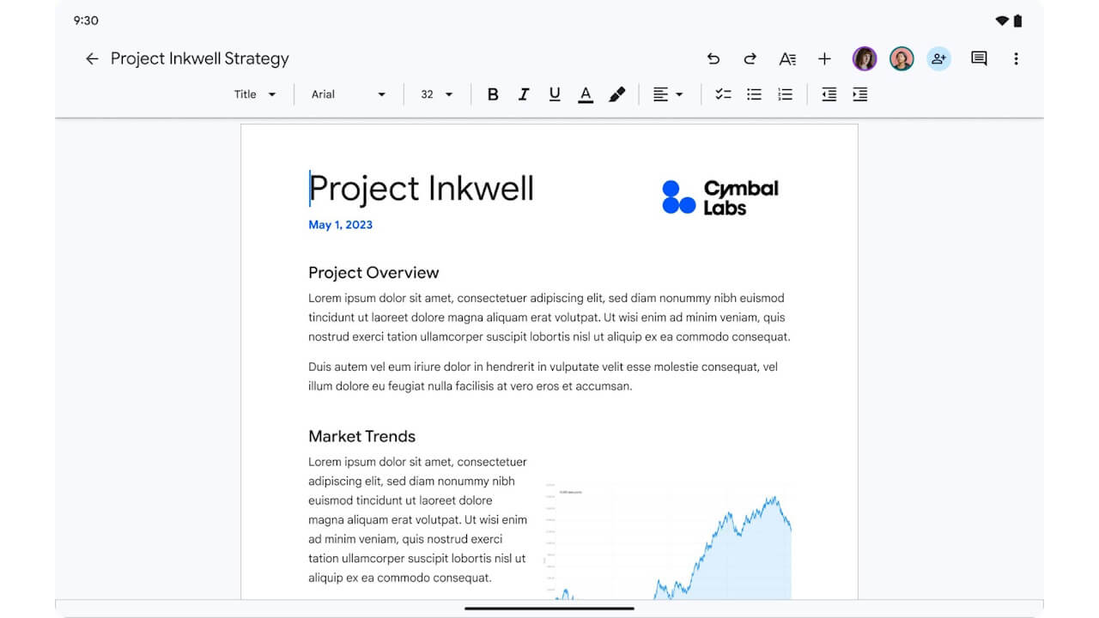
Task: Apply italic formatting
Action: 524,94
